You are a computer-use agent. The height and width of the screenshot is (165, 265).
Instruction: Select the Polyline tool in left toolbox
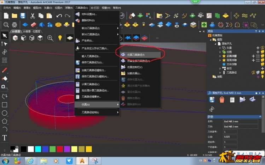click(x=5, y=97)
